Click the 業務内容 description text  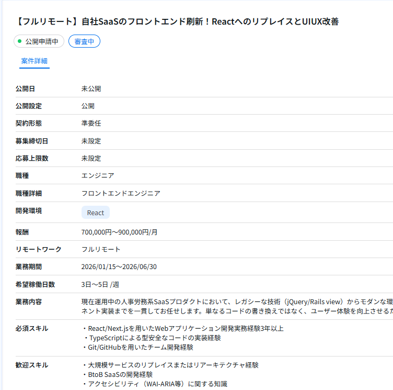coord(237,306)
